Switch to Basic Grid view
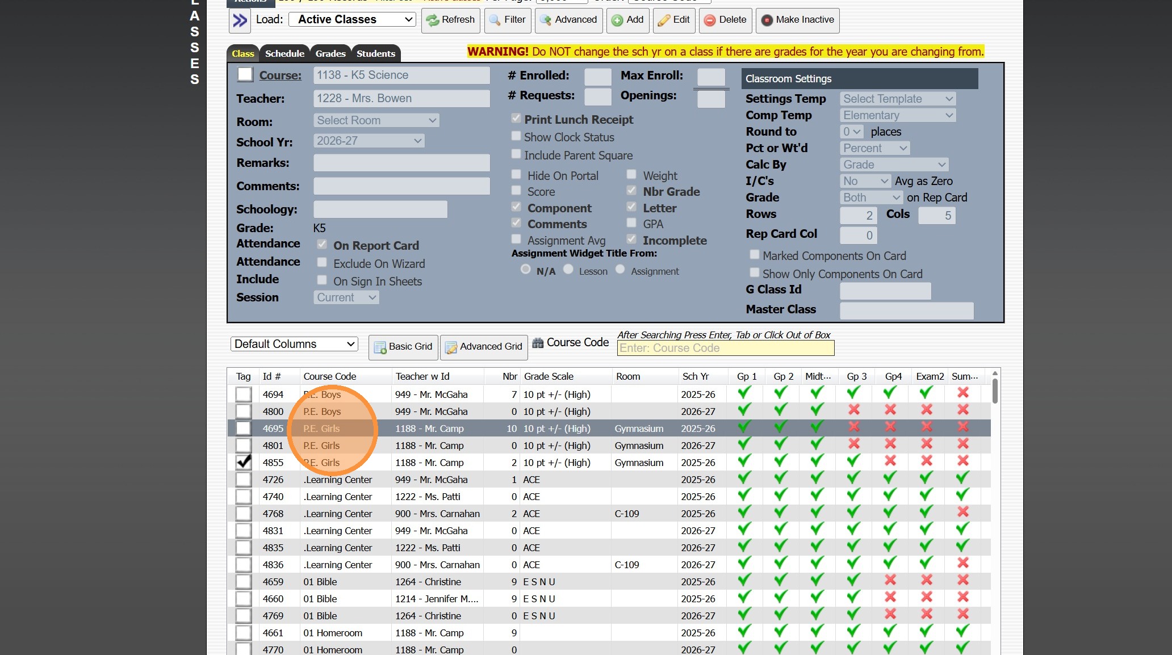 pyautogui.click(x=403, y=347)
